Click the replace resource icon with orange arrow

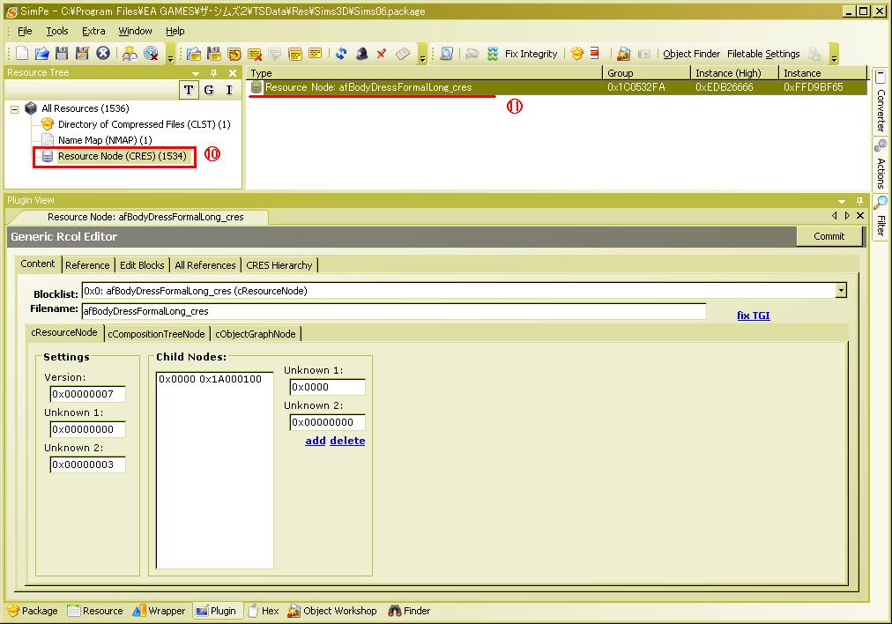tap(234, 54)
